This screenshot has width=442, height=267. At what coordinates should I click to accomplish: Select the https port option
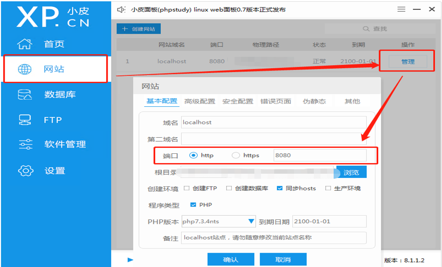236,156
